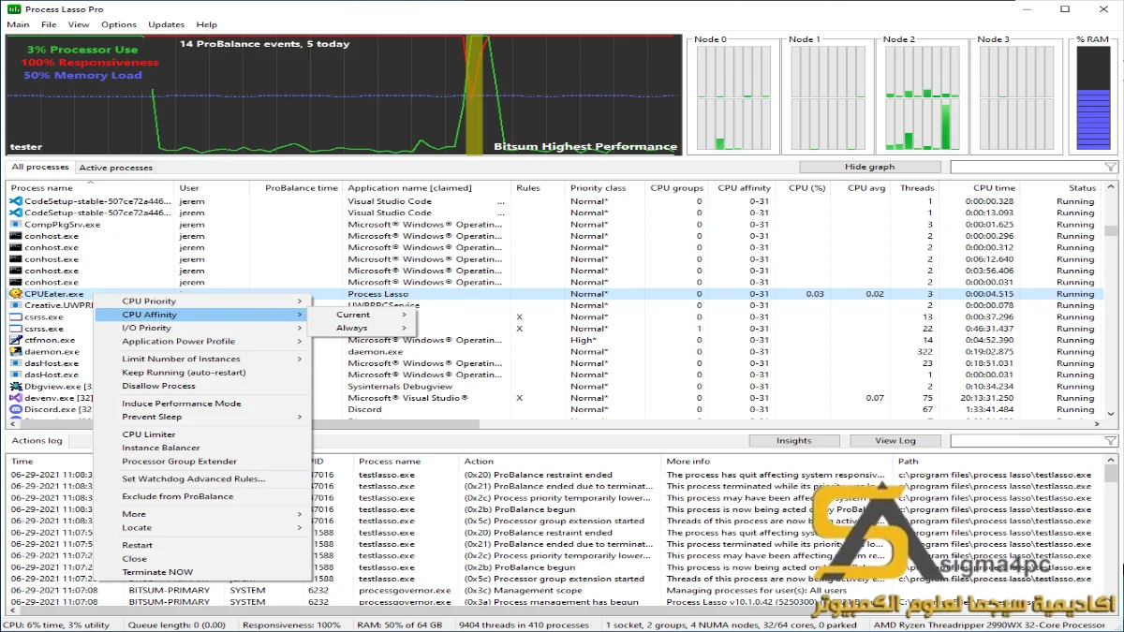Click the % RAM usage bar
The width and height of the screenshot is (1124, 632).
tap(1093, 97)
